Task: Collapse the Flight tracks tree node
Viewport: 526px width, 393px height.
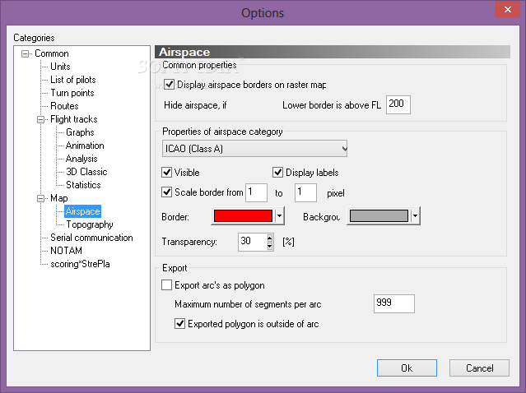Action: (40, 119)
